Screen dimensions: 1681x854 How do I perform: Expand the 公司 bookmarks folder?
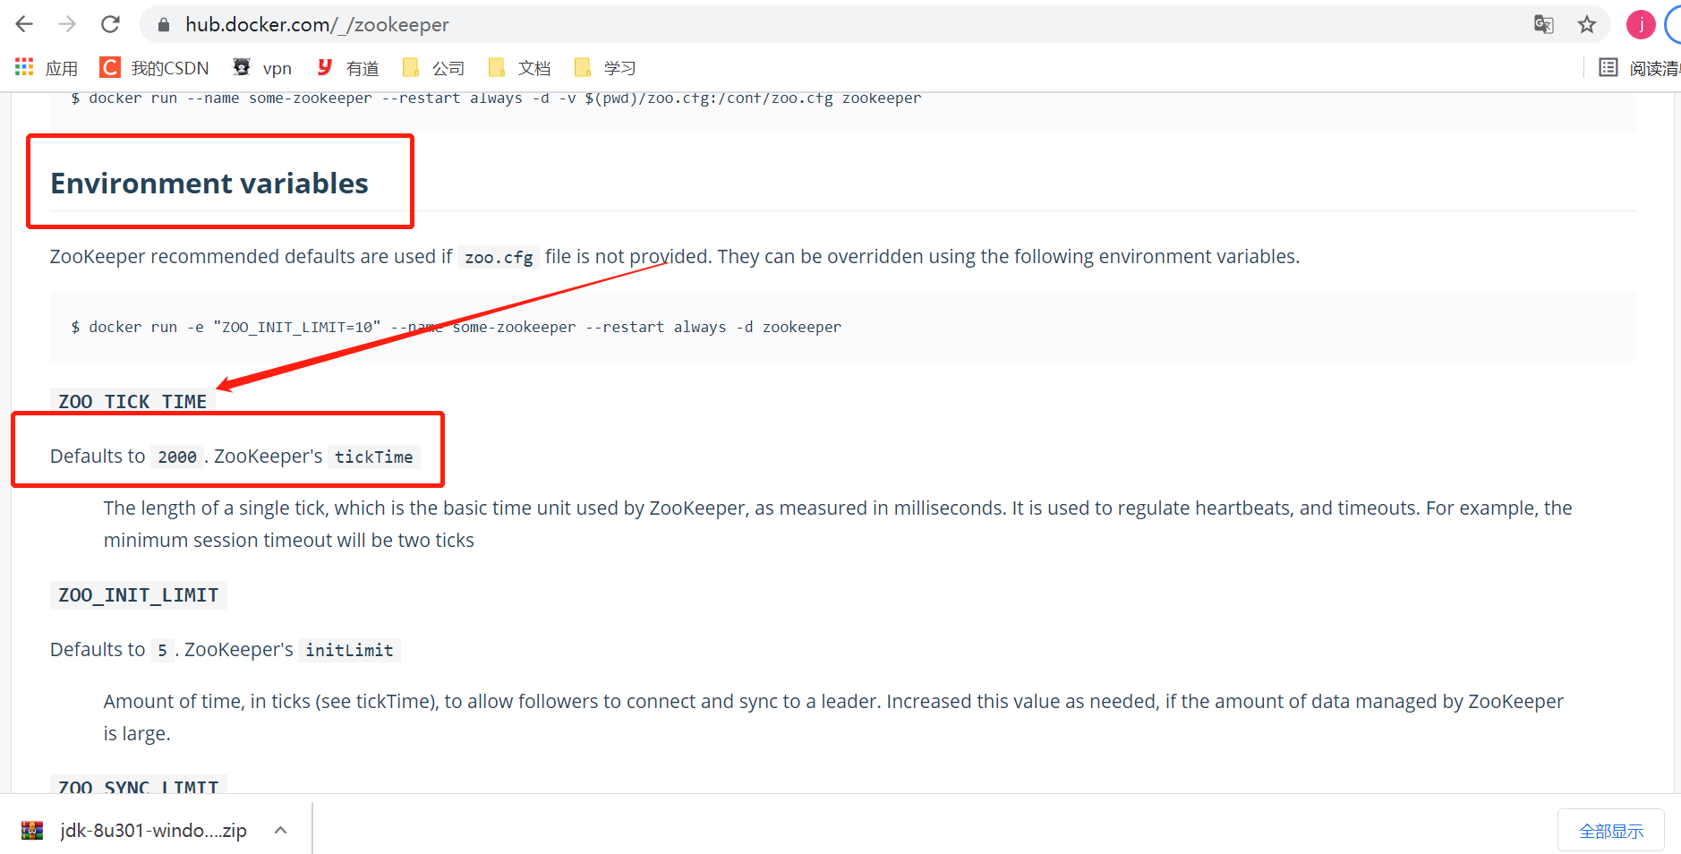coord(433,67)
